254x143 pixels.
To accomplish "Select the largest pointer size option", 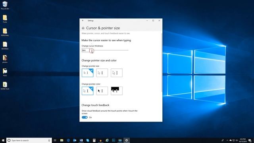I will (x=117, y=73).
